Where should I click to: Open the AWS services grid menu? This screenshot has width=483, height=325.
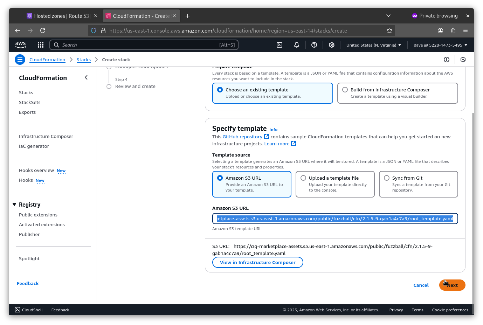point(41,45)
